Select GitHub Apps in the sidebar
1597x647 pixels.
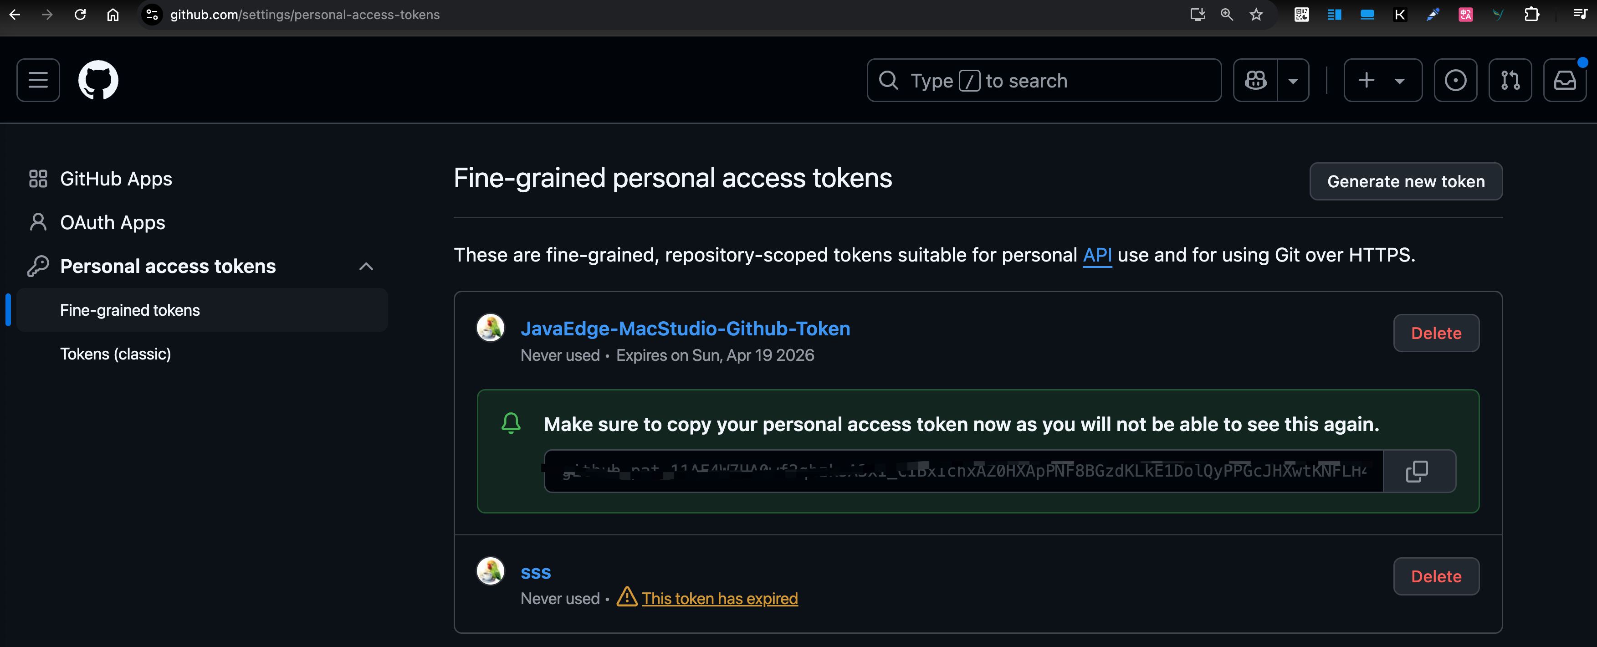pyautogui.click(x=116, y=178)
